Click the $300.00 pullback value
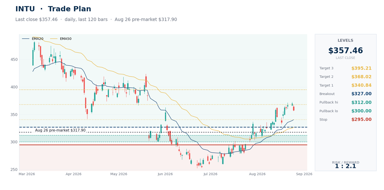 pos(361,111)
